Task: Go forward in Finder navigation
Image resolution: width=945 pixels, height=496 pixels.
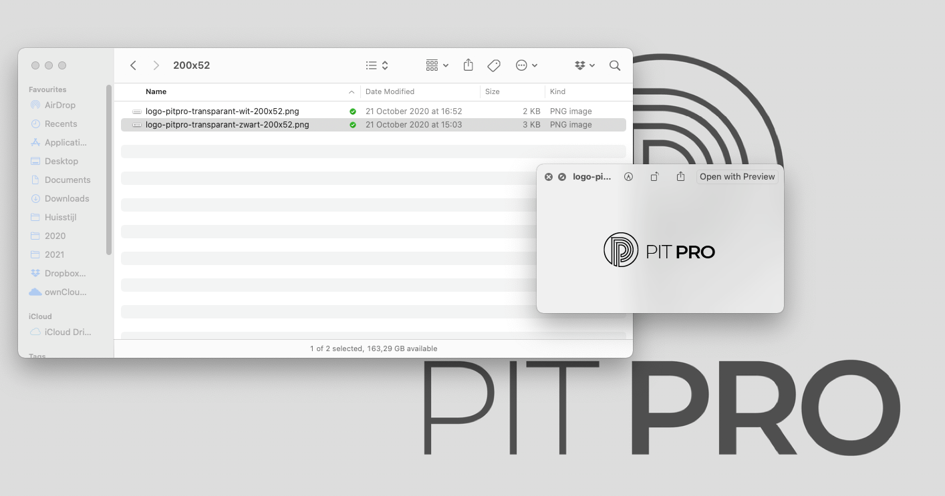Action: point(156,65)
